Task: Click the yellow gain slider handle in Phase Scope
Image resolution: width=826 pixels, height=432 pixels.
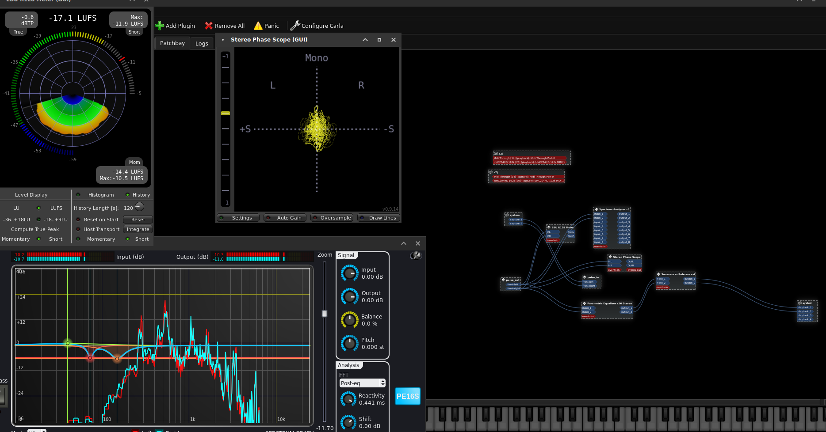Action: (x=226, y=114)
